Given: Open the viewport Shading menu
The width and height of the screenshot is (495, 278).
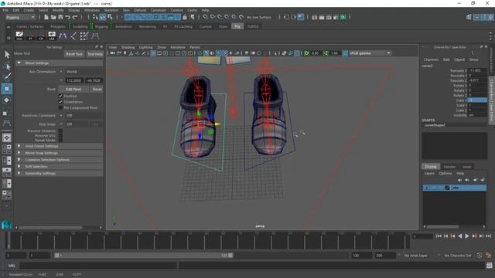Looking at the screenshot, I should (x=128, y=47).
